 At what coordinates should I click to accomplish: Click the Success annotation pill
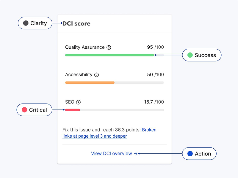tap(202, 55)
